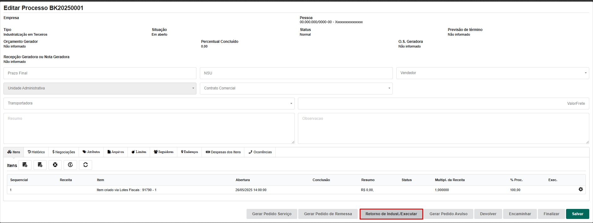Focus the NSU input field

(x=296, y=73)
